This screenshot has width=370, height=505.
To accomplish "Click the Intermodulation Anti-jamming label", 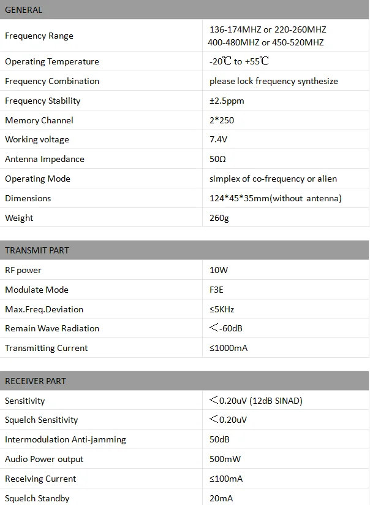I will coord(66,439).
